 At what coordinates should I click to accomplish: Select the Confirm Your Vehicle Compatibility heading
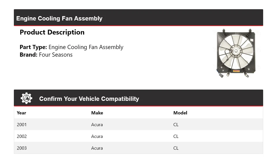pyautogui.click(x=89, y=99)
